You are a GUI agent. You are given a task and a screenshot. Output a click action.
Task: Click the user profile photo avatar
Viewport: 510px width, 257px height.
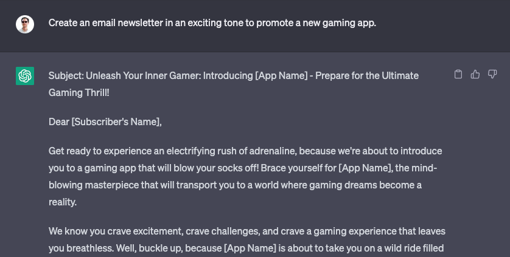click(x=25, y=24)
